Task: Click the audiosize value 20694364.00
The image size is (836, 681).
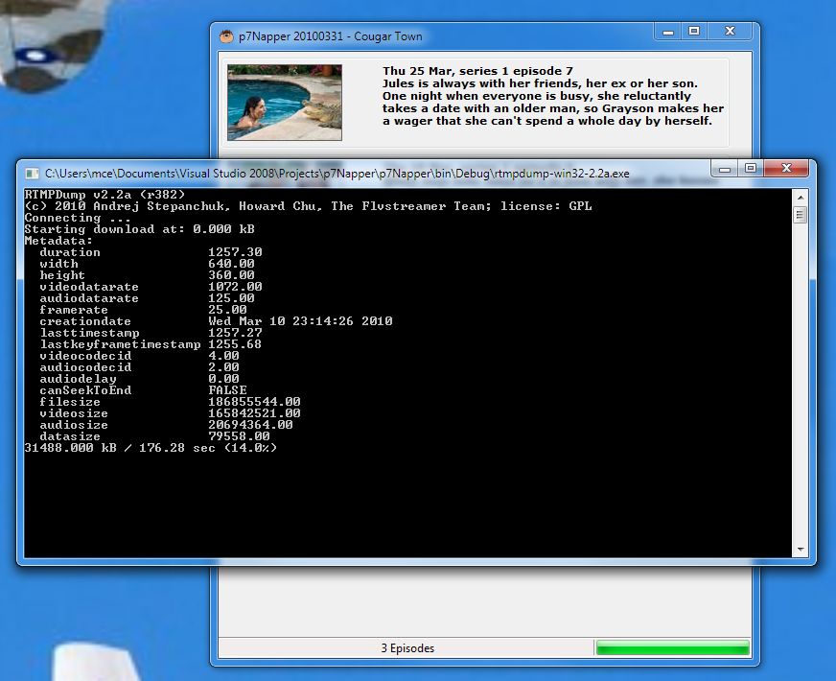Action: pyautogui.click(x=250, y=425)
